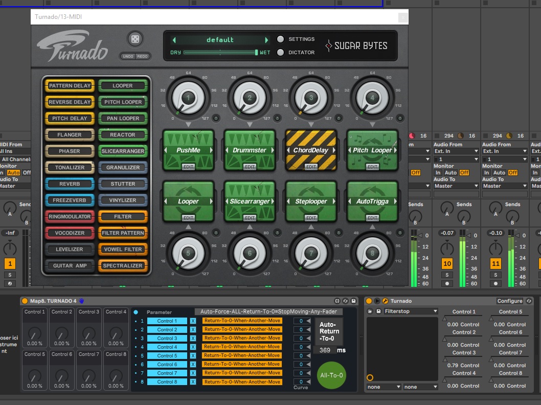This screenshot has width=541, height=405.
Task: Click the ChordDelay striped effect pad
Action: click(311, 150)
